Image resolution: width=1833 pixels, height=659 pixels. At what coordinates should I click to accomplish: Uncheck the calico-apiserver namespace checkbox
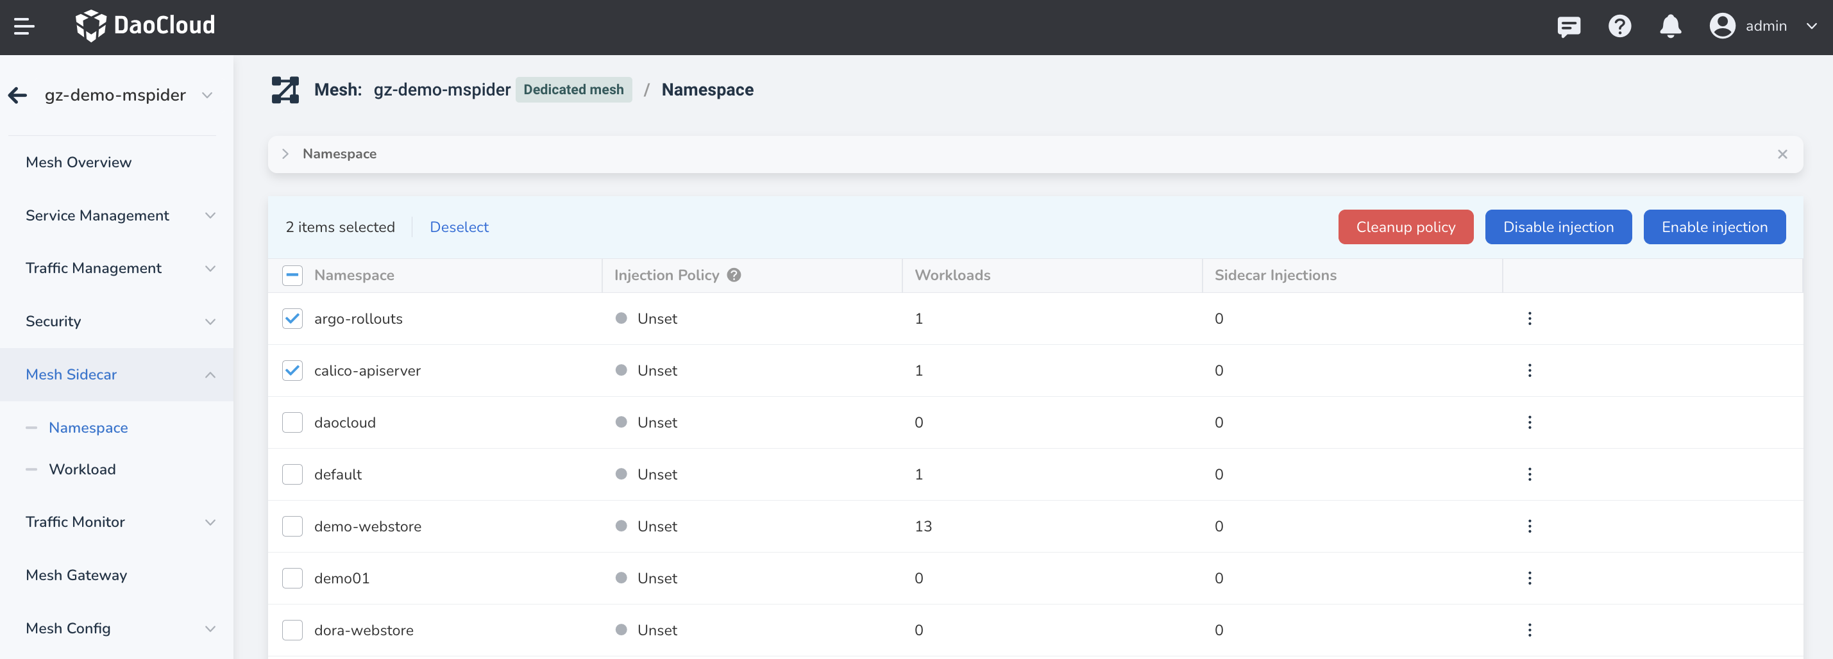tap(292, 371)
